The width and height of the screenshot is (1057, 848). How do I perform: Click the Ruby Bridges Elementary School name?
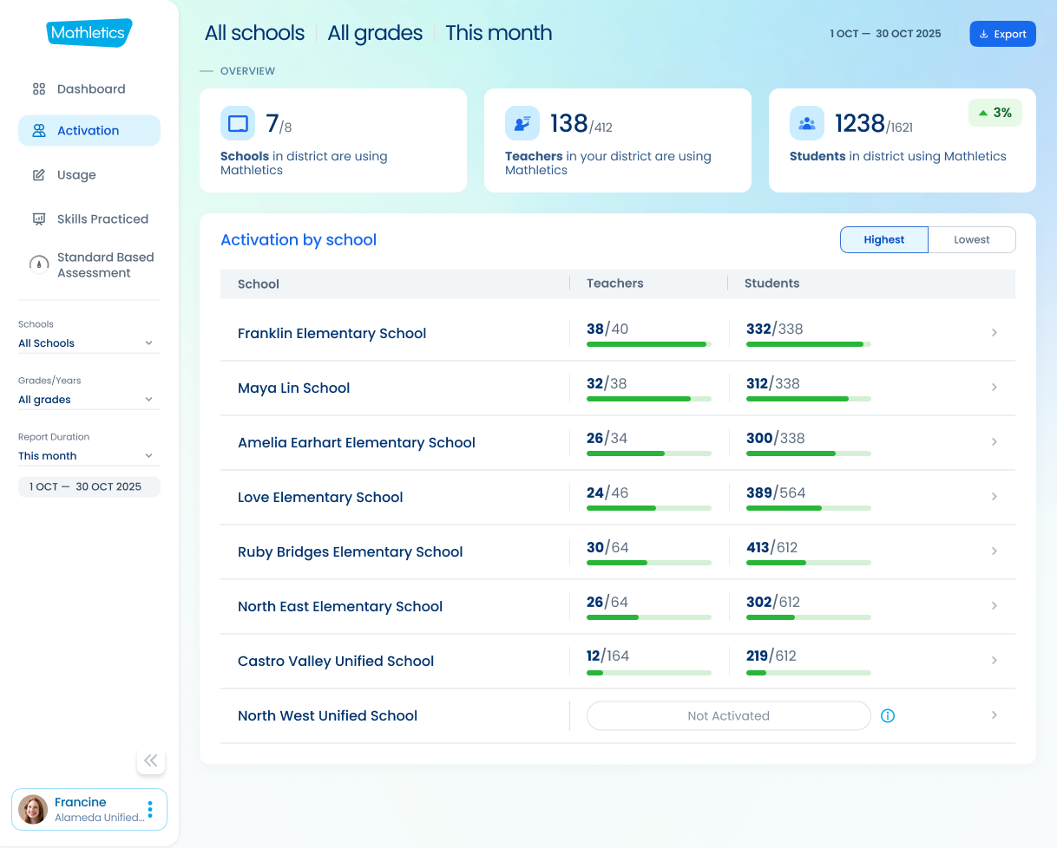pos(351,551)
